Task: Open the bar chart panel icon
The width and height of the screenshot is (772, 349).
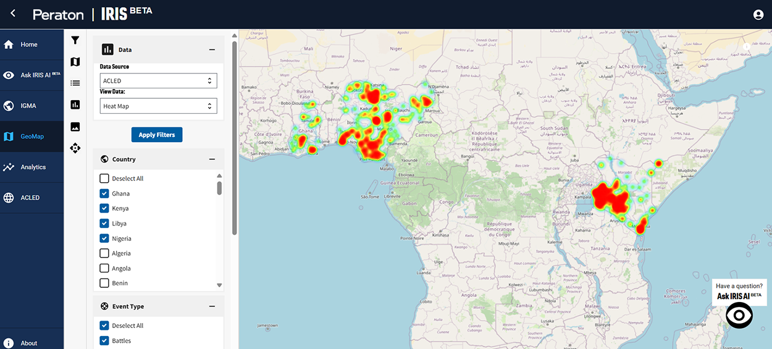Action: [x=75, y=105]
